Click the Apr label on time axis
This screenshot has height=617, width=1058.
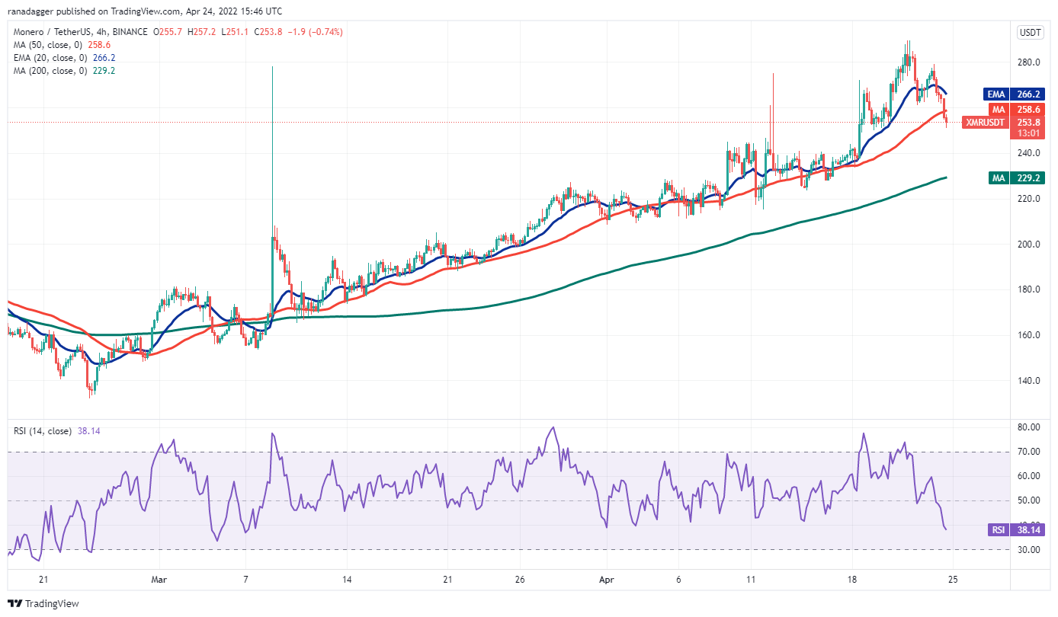[606, 579]
